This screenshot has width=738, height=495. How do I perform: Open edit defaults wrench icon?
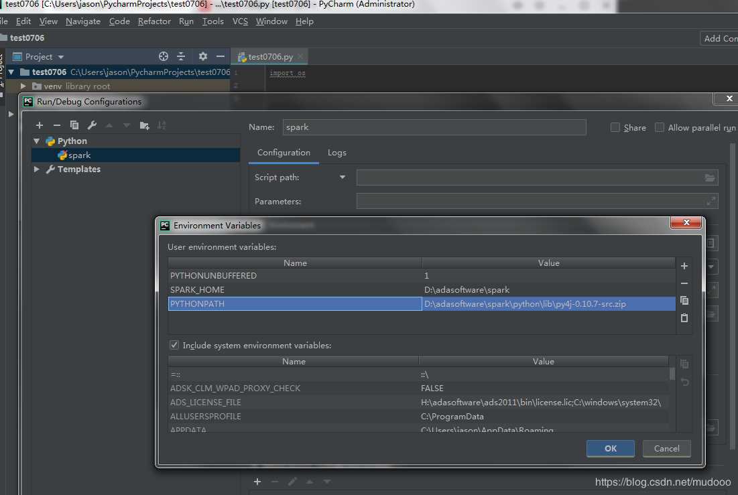[92, 125]
